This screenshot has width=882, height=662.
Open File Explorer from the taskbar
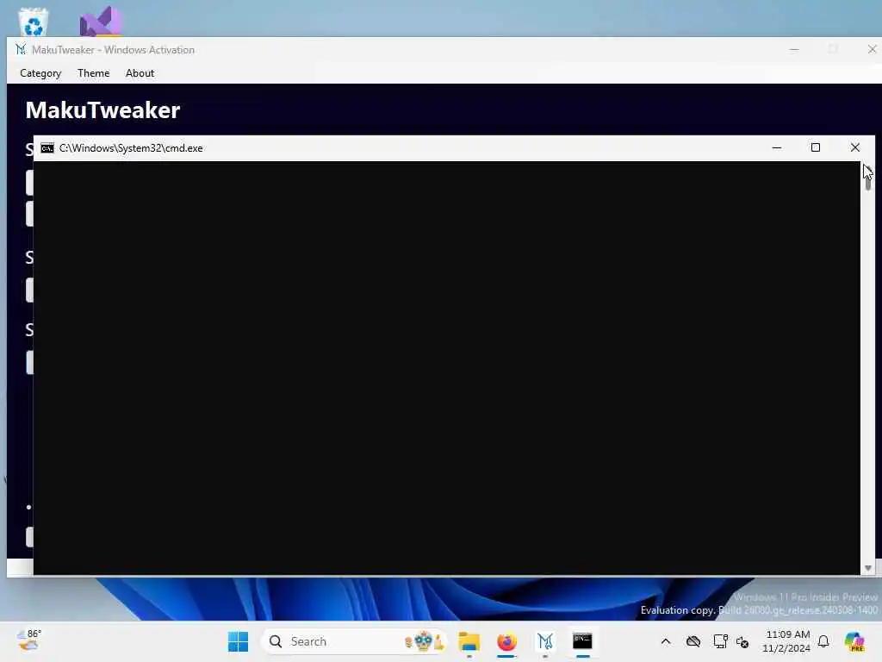coord(469,641)
